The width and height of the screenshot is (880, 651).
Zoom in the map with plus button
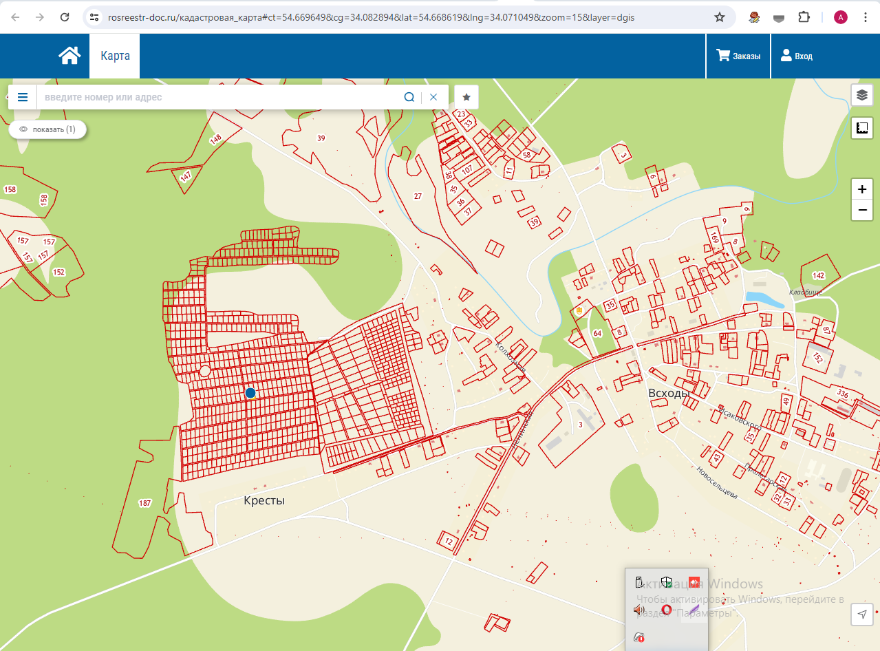tap(861, 189)
